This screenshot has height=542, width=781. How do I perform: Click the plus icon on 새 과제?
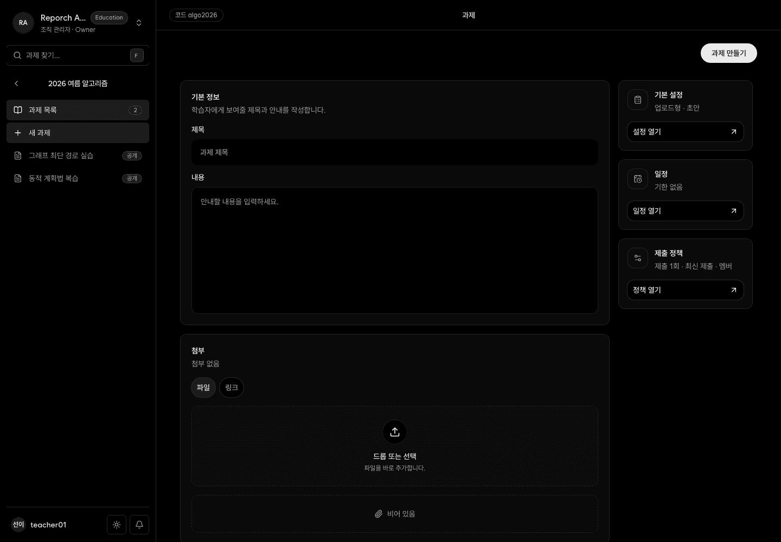(18, 133)
